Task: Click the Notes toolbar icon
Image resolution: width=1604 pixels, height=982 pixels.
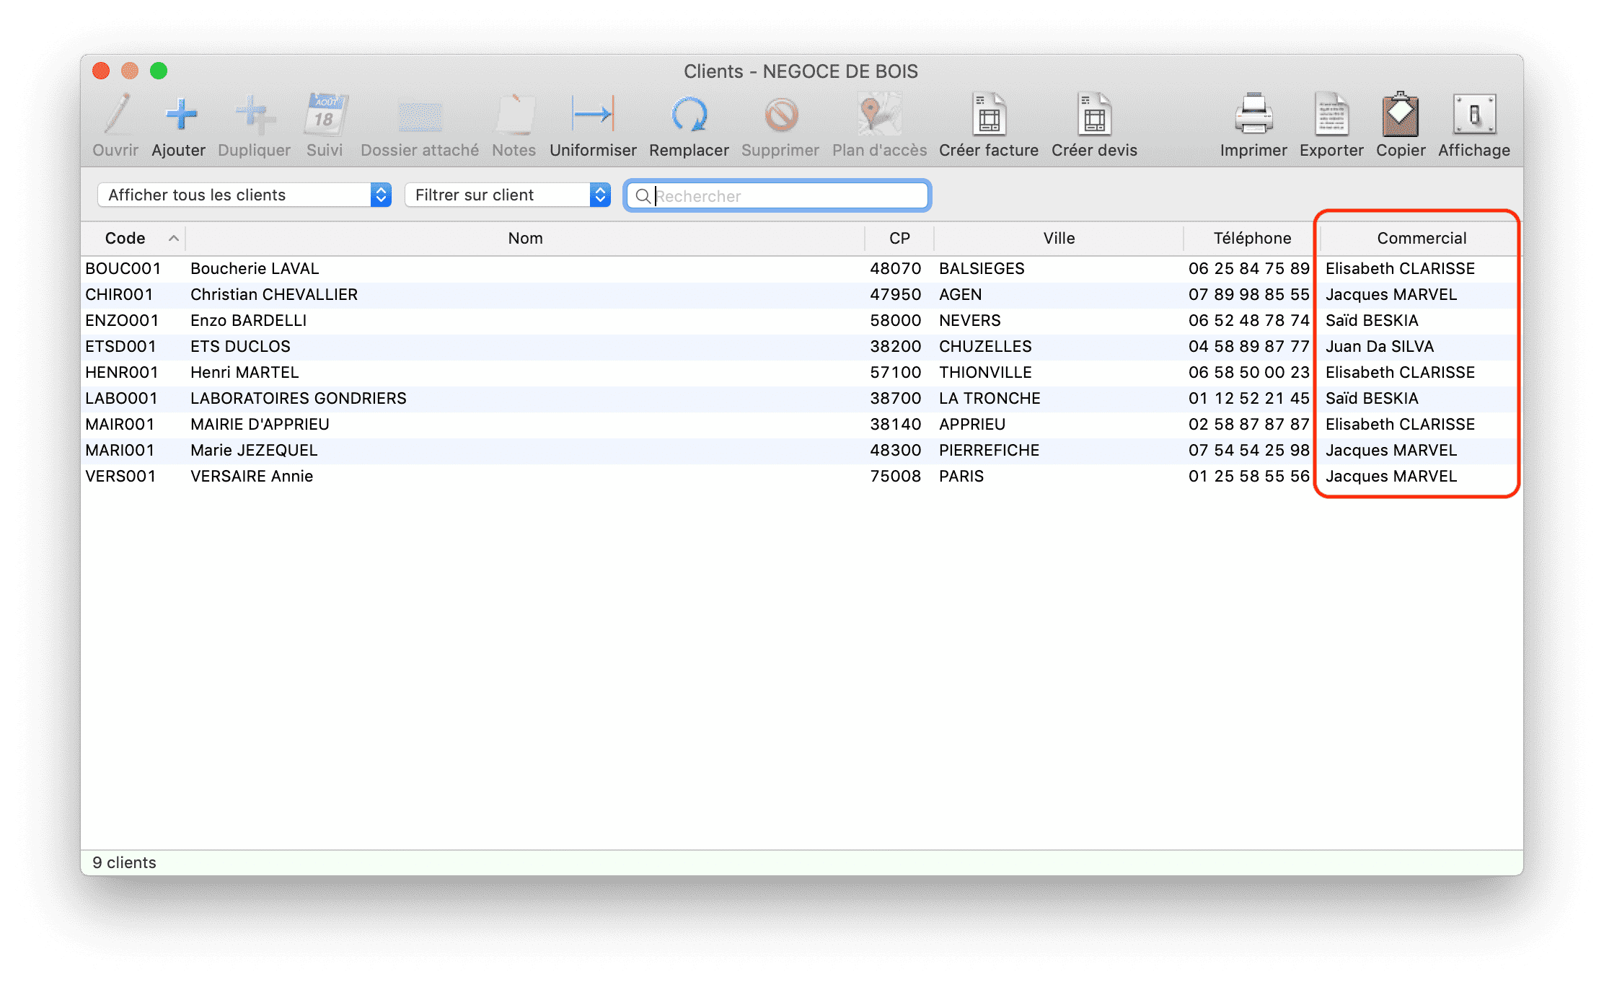Action: tap(514, 115)
